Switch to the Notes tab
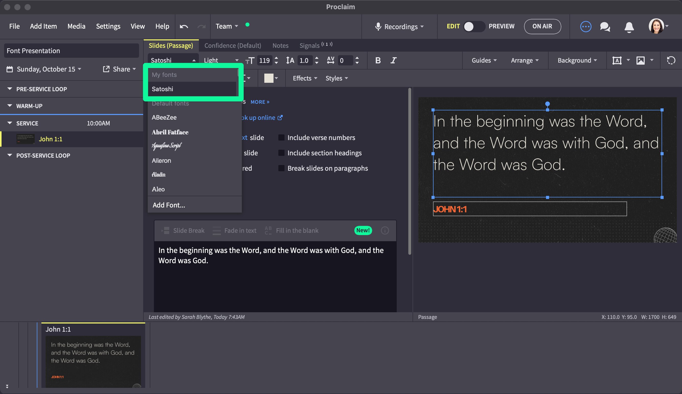The width and height of the screenshot is (682, 394). pos(280,45)
